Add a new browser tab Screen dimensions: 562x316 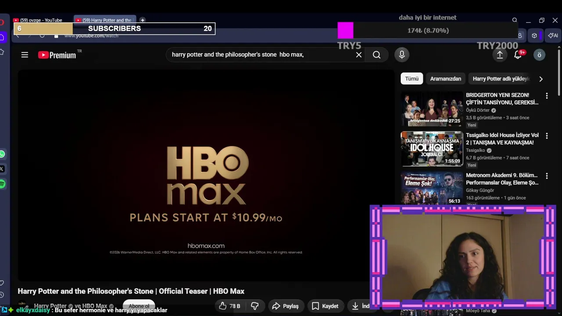142,20
